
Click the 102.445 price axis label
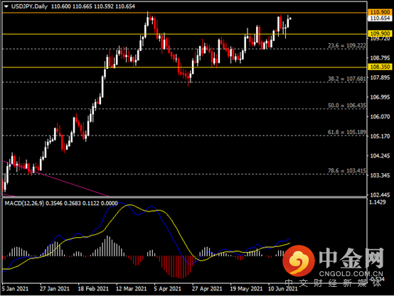tap(380, 194)
